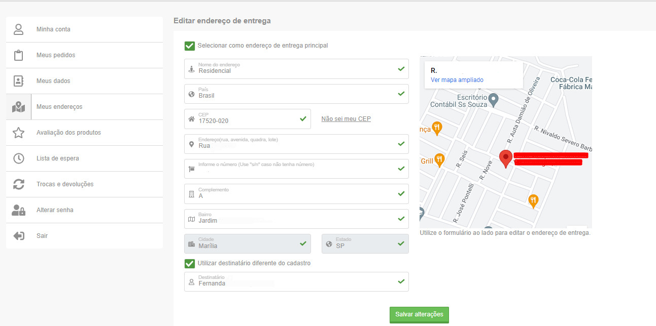The image size is (656, 326).
Task: Click the clock icon for Lista de espera
Action: tap(19, 158)
